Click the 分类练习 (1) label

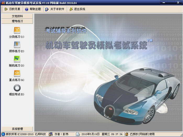click(16, 37)
